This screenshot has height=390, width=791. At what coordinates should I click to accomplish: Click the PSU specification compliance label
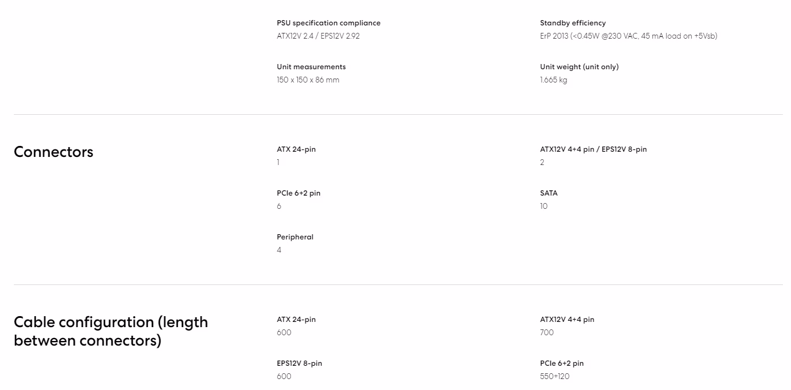(x=329, y=23)
